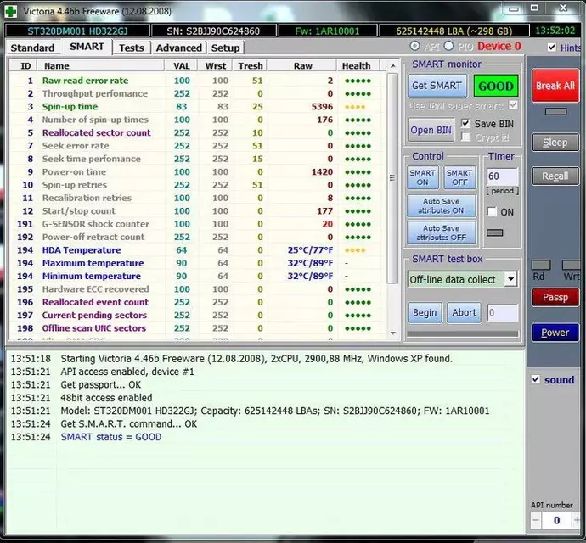Click the serial number SN field
This screenshot has width=586, height=543.
point(213,31)
